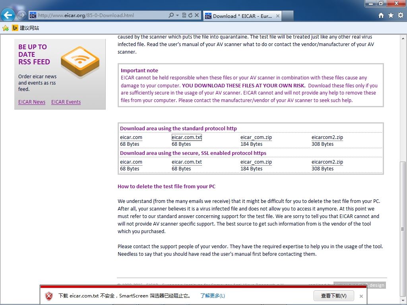Add to favorites bar star icon
Screen dimensions: 407x305
click(x=6, y=28)
